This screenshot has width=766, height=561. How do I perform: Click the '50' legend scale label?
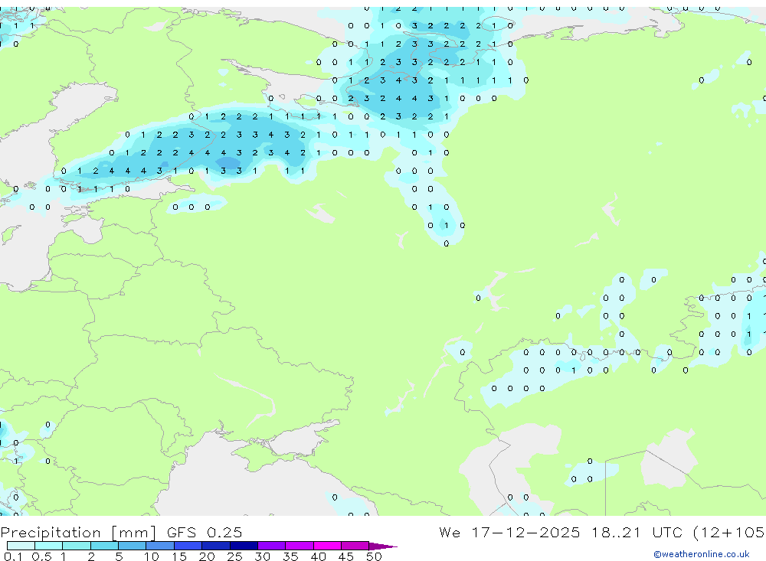click(374, 556)
